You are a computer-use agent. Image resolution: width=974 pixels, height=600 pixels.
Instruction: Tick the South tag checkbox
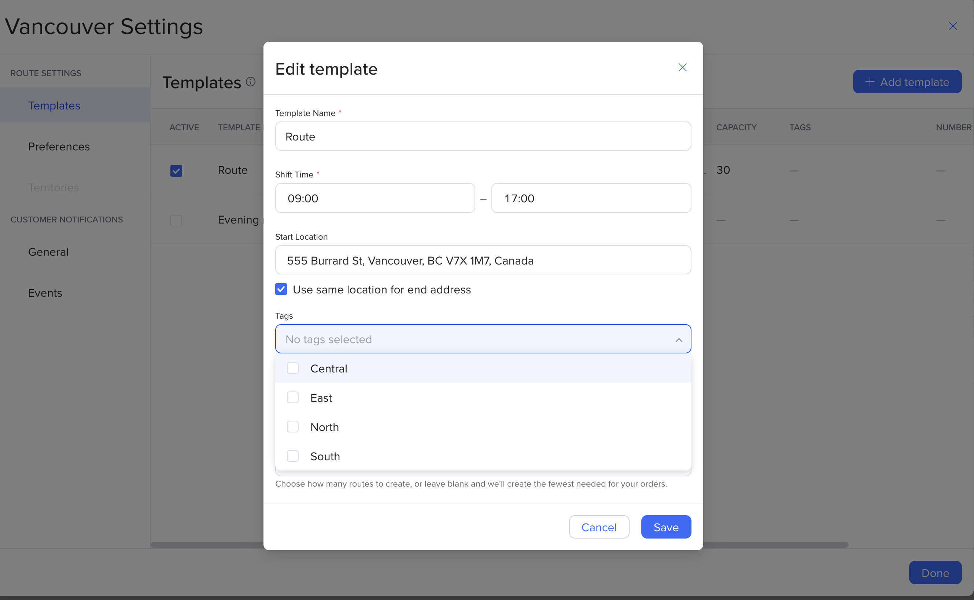point(293,456)
